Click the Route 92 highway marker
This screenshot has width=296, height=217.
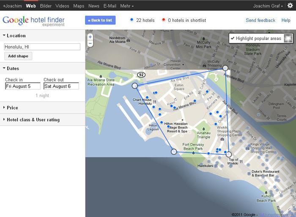141,75
